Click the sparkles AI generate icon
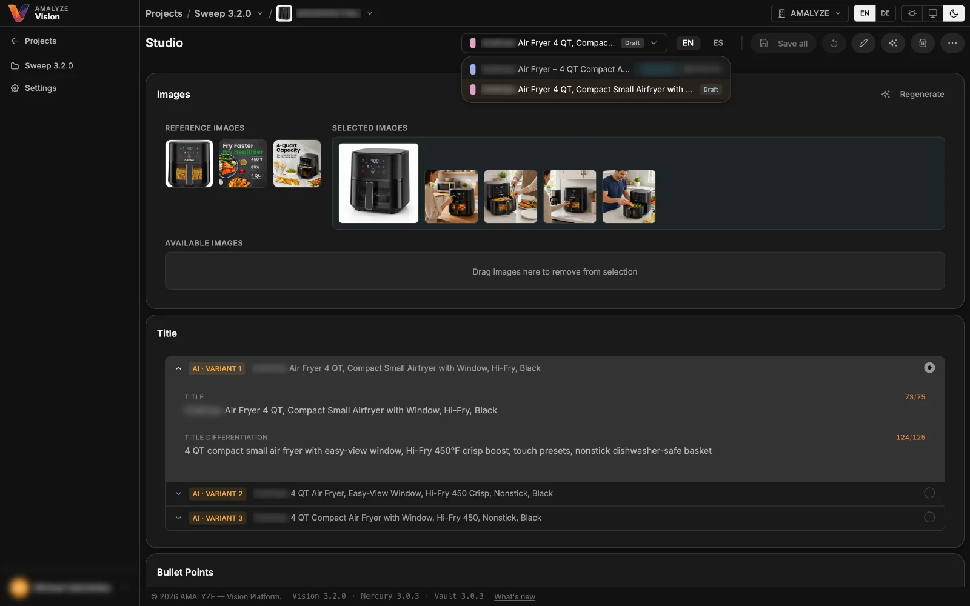Viewport: 970px width, 606px height. [x=893, y=43]
